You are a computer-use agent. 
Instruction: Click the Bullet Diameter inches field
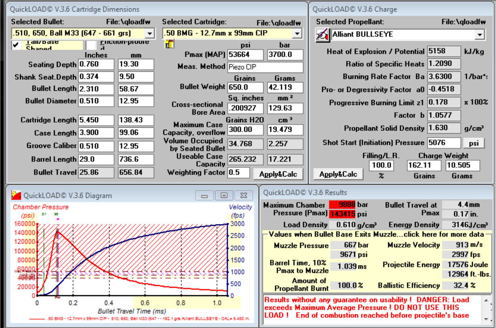click(96, 101)
